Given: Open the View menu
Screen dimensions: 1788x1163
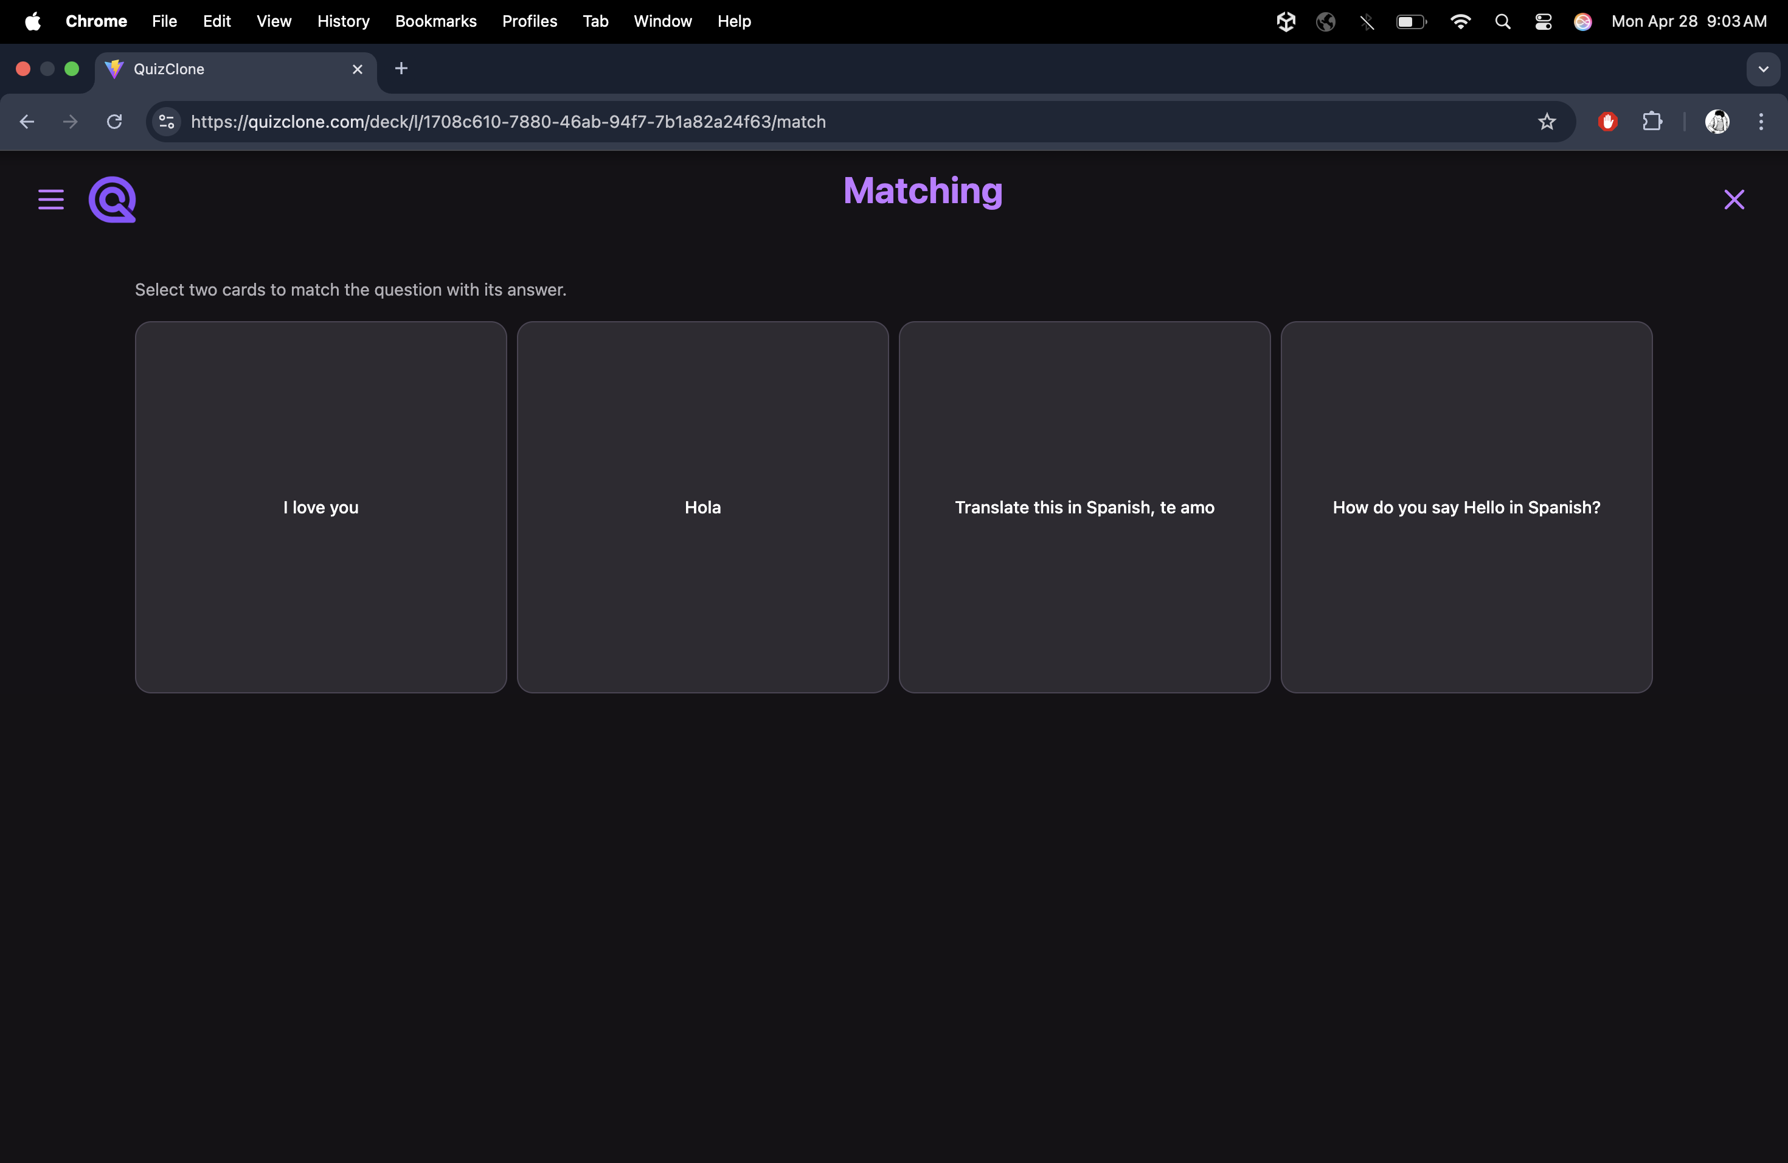Looking at the screenshot, I should pyautogui.click(x=274, y=21).
